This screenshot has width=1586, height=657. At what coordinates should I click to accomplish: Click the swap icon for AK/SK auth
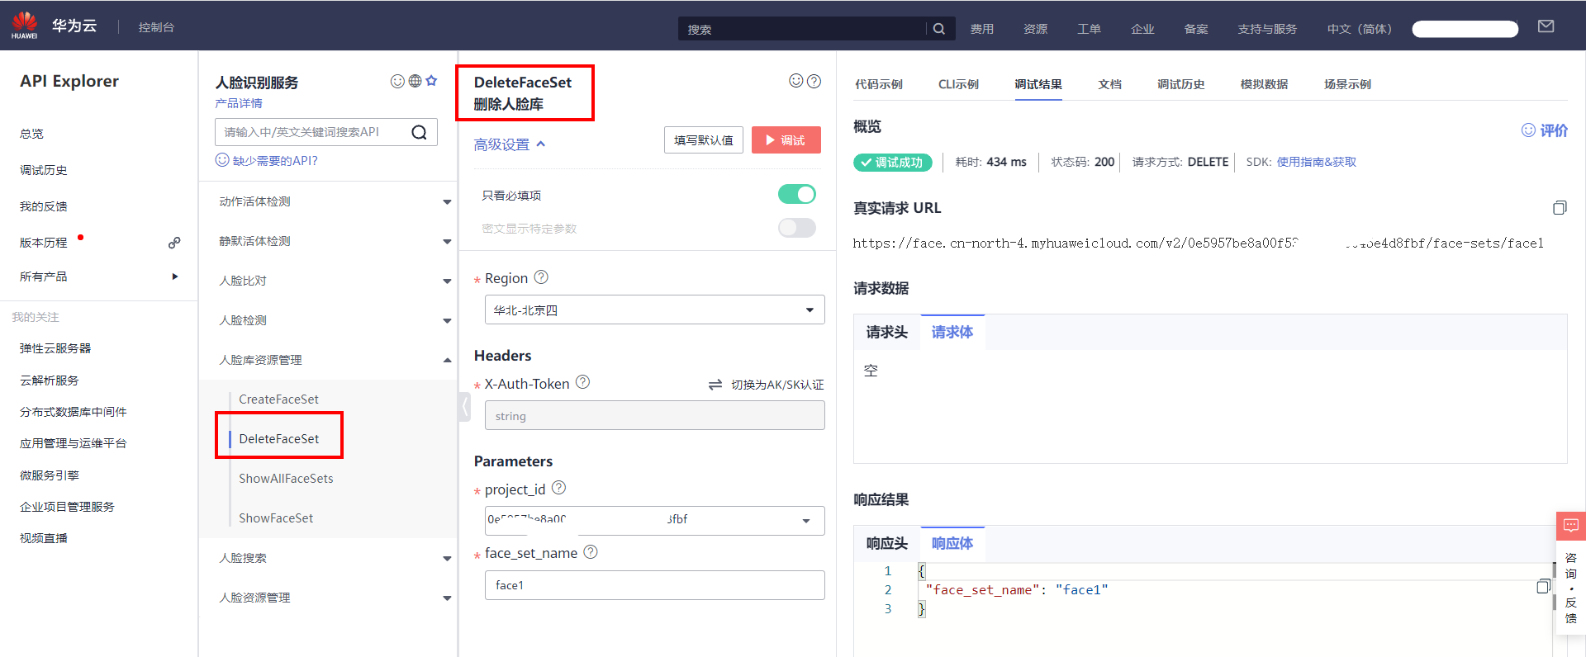pyautogui.click(x=715, y=385)
